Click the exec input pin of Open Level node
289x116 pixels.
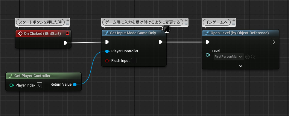click(208, 42)
